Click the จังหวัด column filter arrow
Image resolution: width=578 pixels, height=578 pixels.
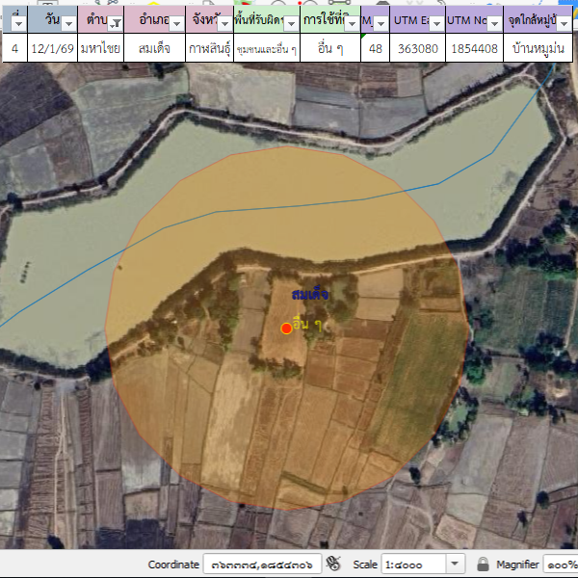(x=225, y=23)
